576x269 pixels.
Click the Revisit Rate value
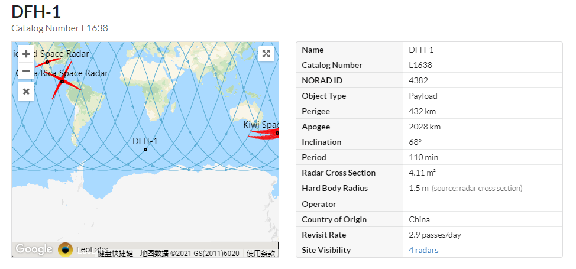tap(435, 235)
